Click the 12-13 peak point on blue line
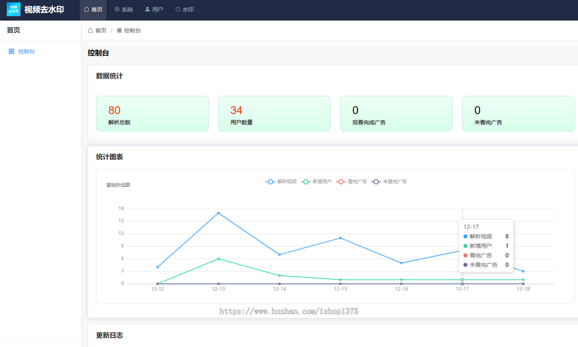Viewport: 578px width, 347px height. point(218,213)
